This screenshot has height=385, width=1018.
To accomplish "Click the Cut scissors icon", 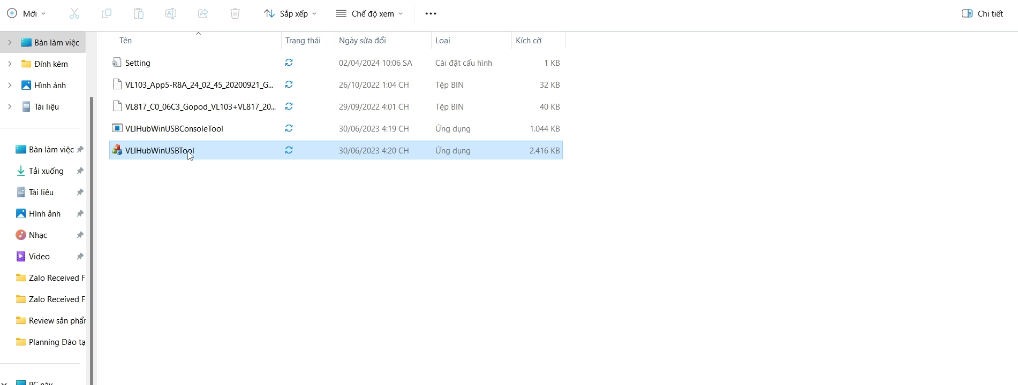I will 74,13.
